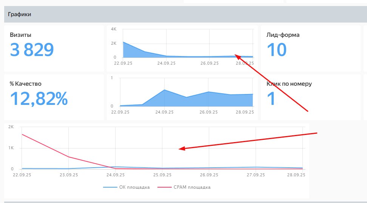Click the red arrowhead on the visits chart
The height and width of the screenshot is (203, 367).
pos(237,56)
